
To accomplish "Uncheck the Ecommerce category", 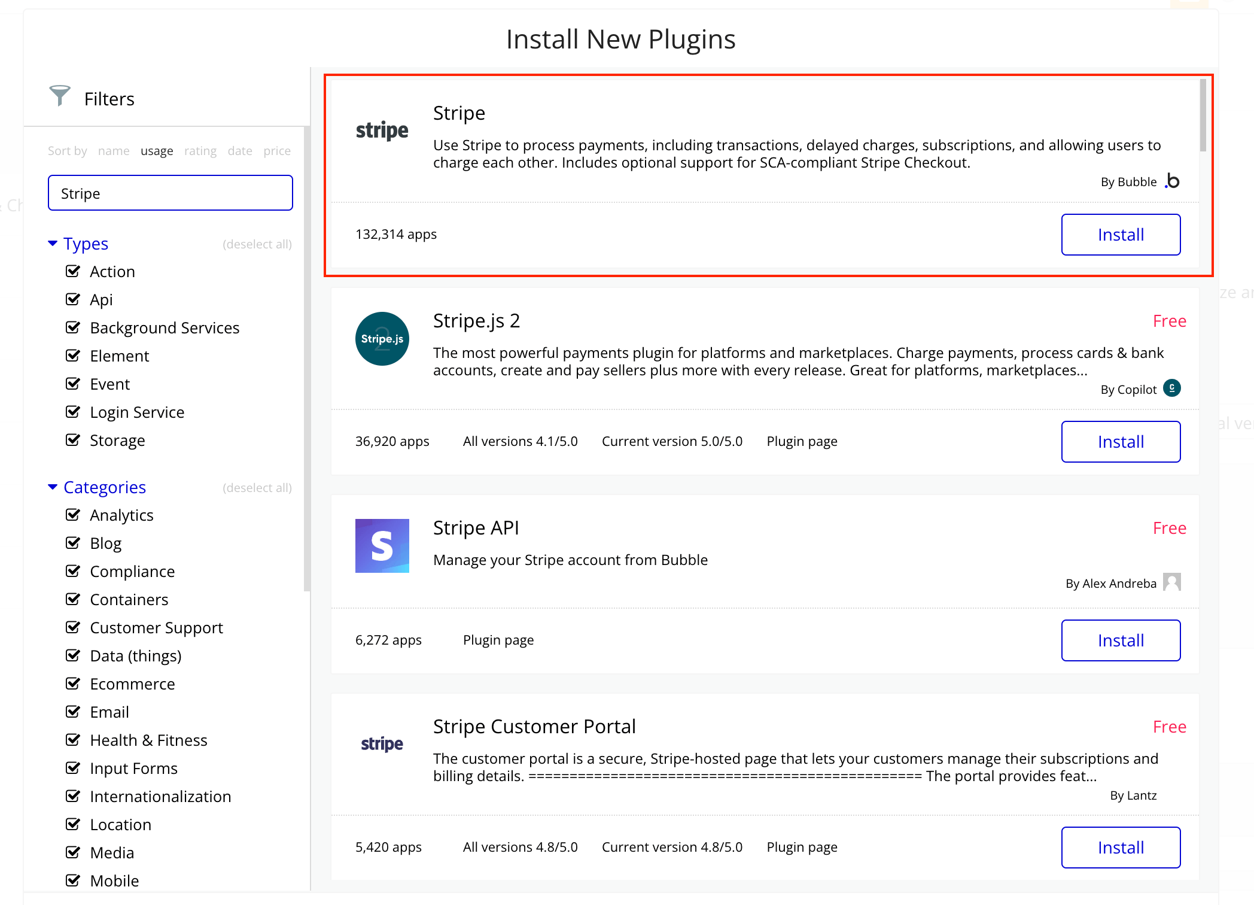I will pyautogui.click(x=73, y=684).
